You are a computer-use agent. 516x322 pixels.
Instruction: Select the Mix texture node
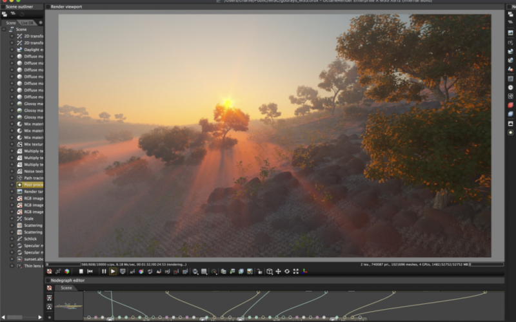tap(30, 144)
